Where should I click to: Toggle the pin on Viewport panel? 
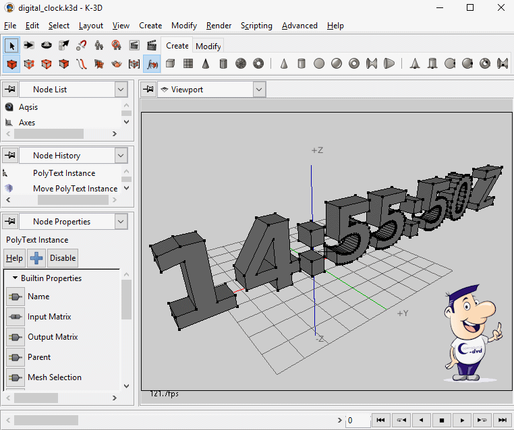148,90
